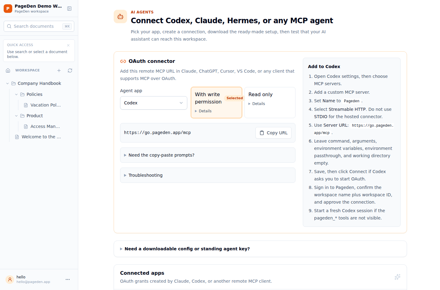440x290 pixels.
Task: Click the OAuth connector link icon
Action: (123, 61)
